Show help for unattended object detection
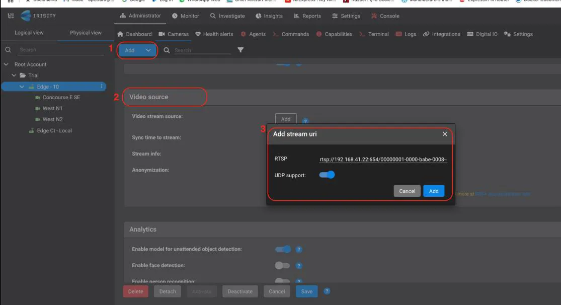This screenshot has width=561, height=305. pos(299,250)
